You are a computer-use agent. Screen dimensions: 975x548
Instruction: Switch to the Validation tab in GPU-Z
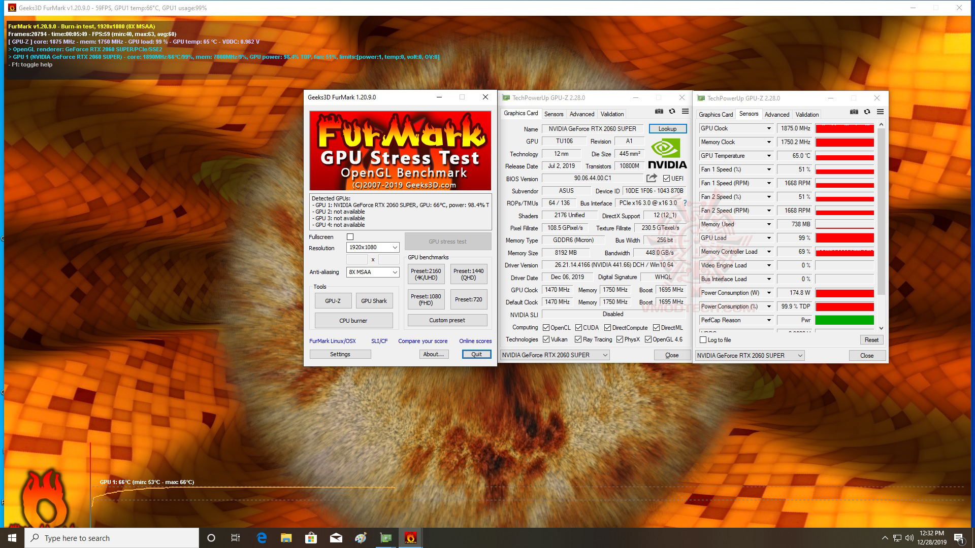coord(612,114)
